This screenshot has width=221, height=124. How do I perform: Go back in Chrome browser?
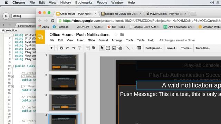40,21
